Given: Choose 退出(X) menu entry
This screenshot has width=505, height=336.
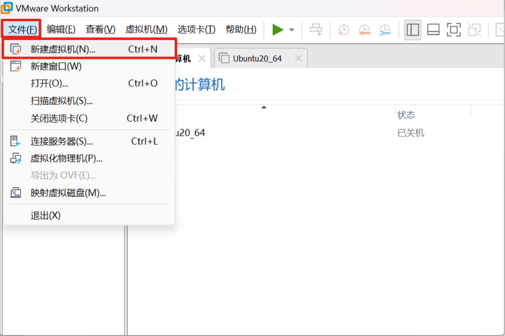Looking at the screenshot, I should point(89,216).
